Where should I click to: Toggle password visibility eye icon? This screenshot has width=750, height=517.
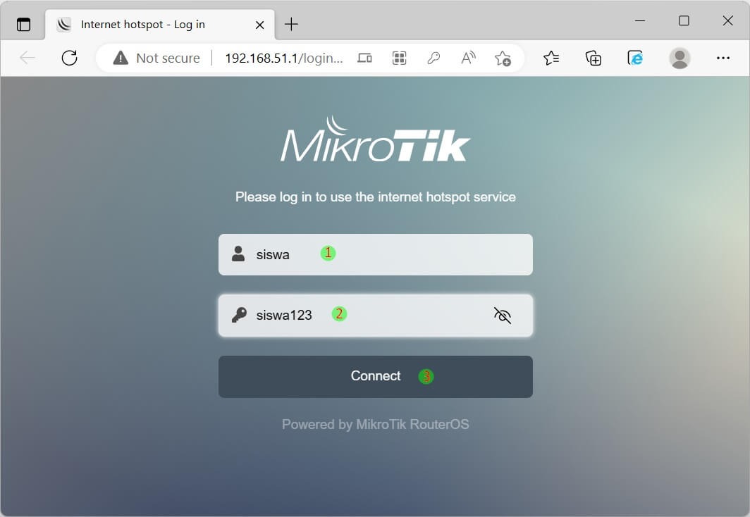click(x=502, y=315)
